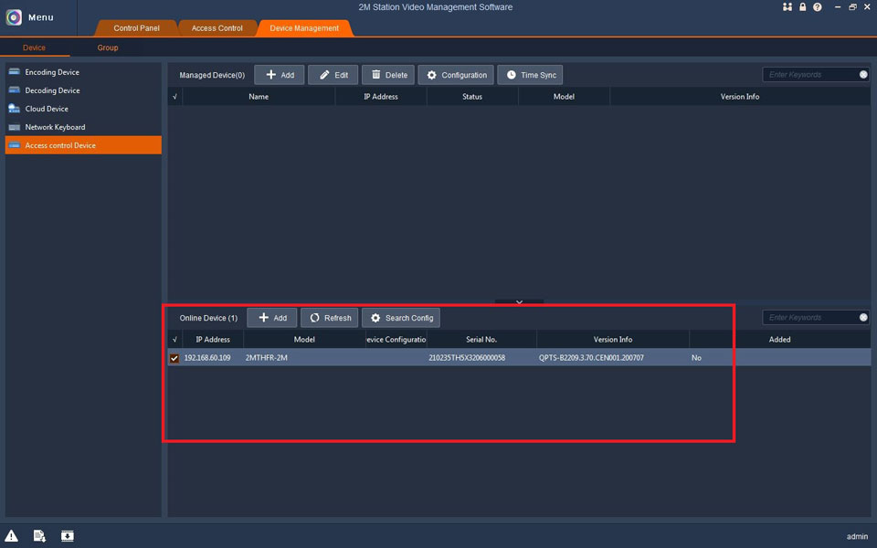Select Access control Device in sidebar
This screenshot has width=877, height=548.
click(83, 145)
